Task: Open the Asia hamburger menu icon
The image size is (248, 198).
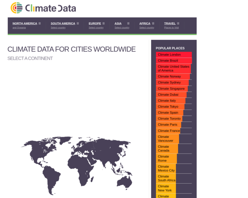Action: pyautogui.click(x=128, y=23)
